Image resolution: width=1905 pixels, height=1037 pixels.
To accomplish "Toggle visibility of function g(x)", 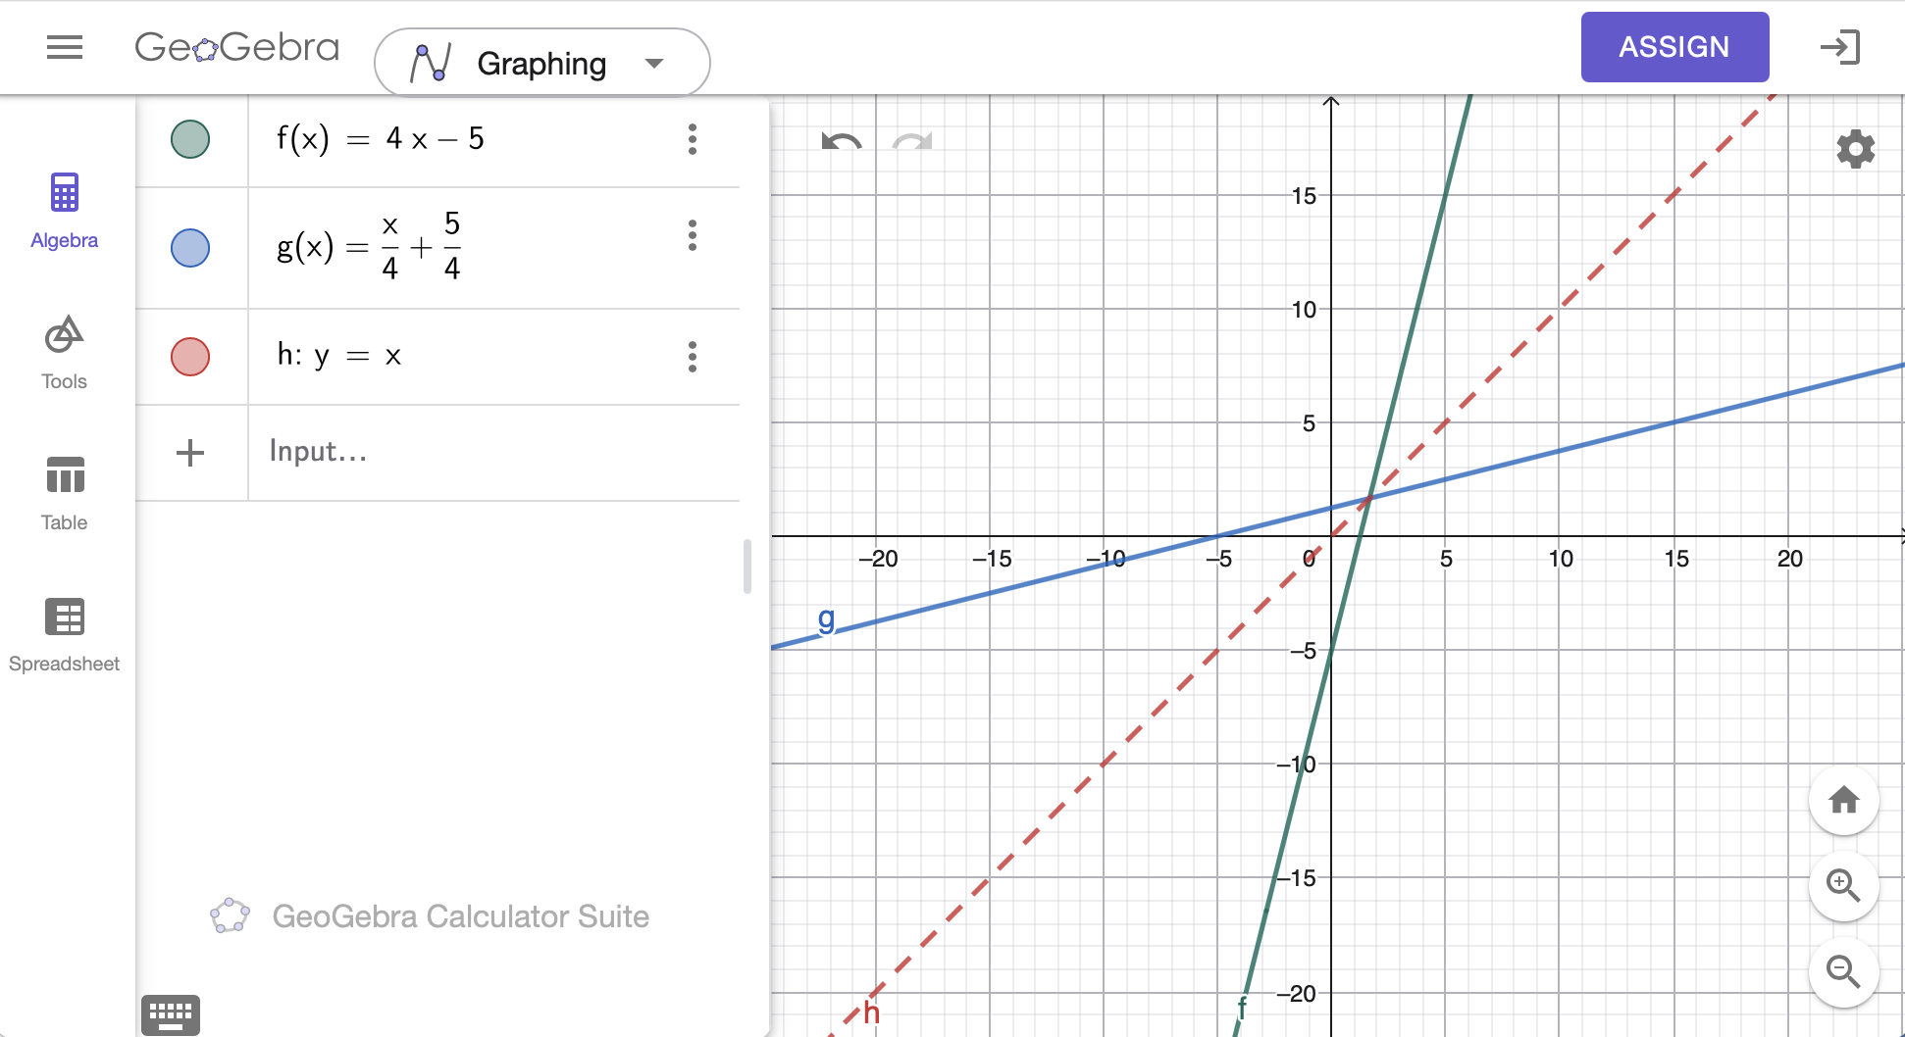I will [190, 248].
